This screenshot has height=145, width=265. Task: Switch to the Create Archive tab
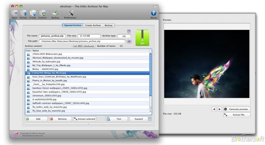93,25
